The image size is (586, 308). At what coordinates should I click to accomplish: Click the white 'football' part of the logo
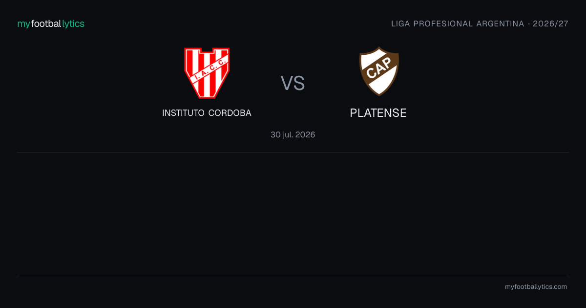point(46,23)
